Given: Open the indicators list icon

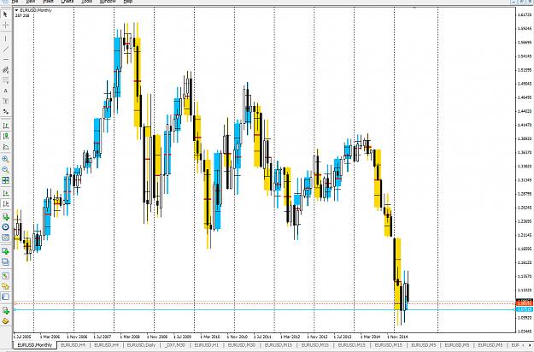Looking at the screenshot, I should 5,216.
